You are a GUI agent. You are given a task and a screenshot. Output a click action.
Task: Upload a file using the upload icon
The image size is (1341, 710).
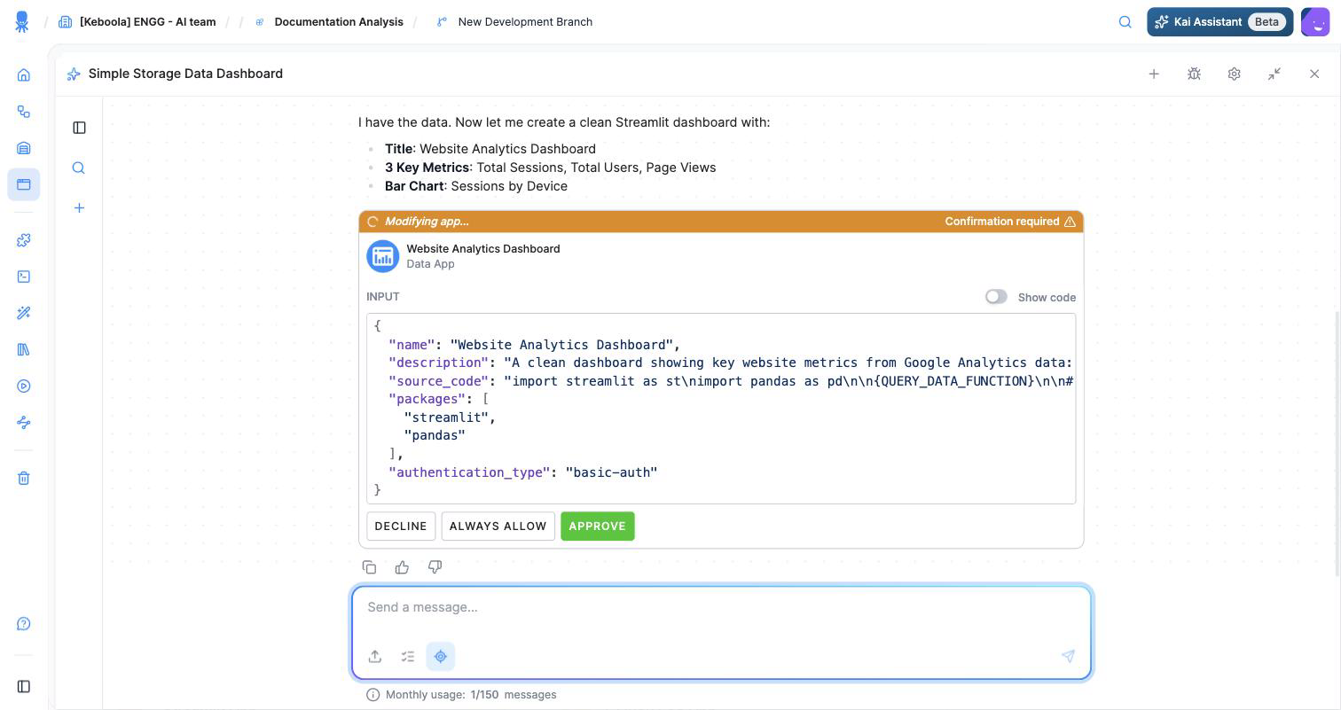click(375, 656)
